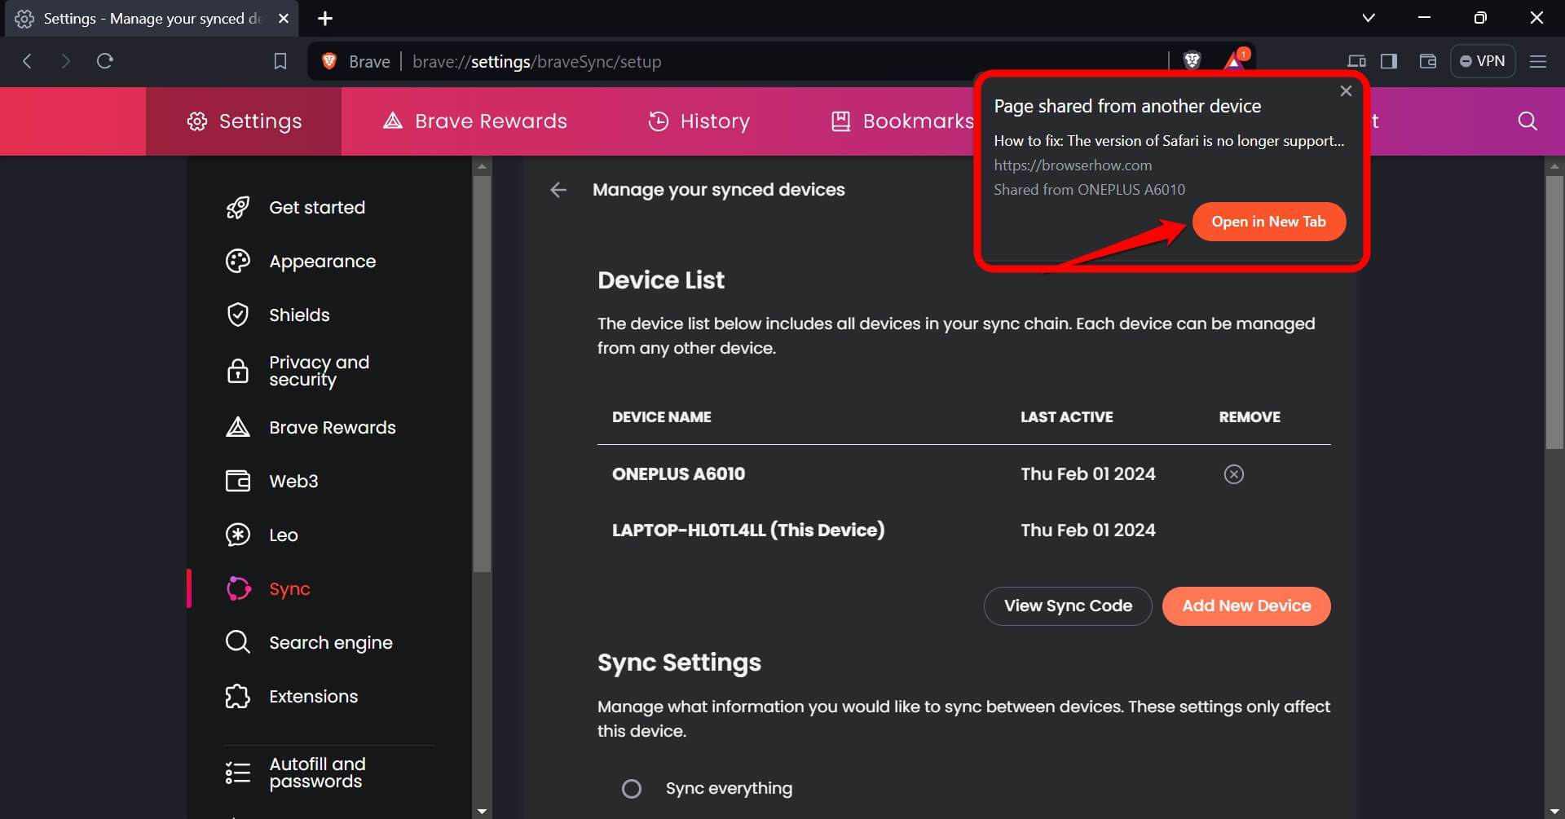Screen dimensions: 1565x819
Task: Open Brave Rewards top navigation tab
Action: pos(475,121)
